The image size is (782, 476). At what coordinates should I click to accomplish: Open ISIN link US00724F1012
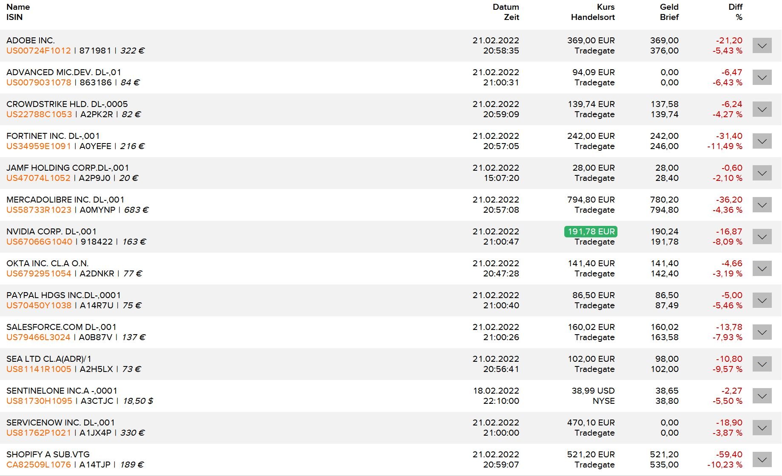tap(39, 51)
